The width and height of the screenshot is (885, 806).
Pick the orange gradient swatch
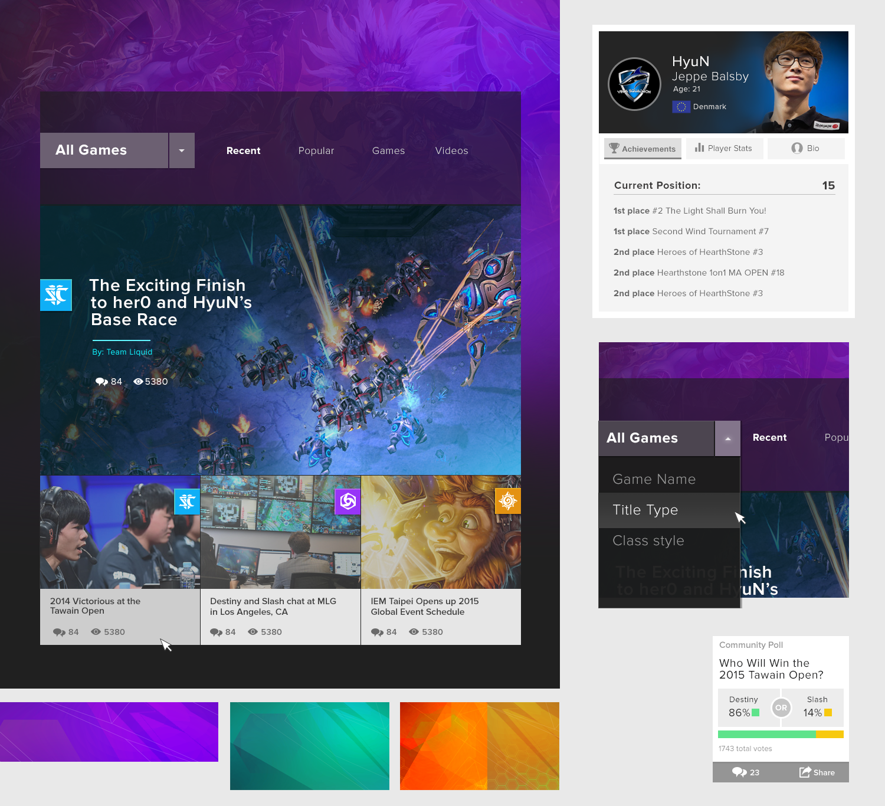pyautogui.click(x=480, y=746)
